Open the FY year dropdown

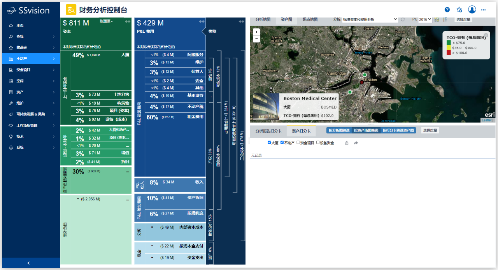click(425, 19)
